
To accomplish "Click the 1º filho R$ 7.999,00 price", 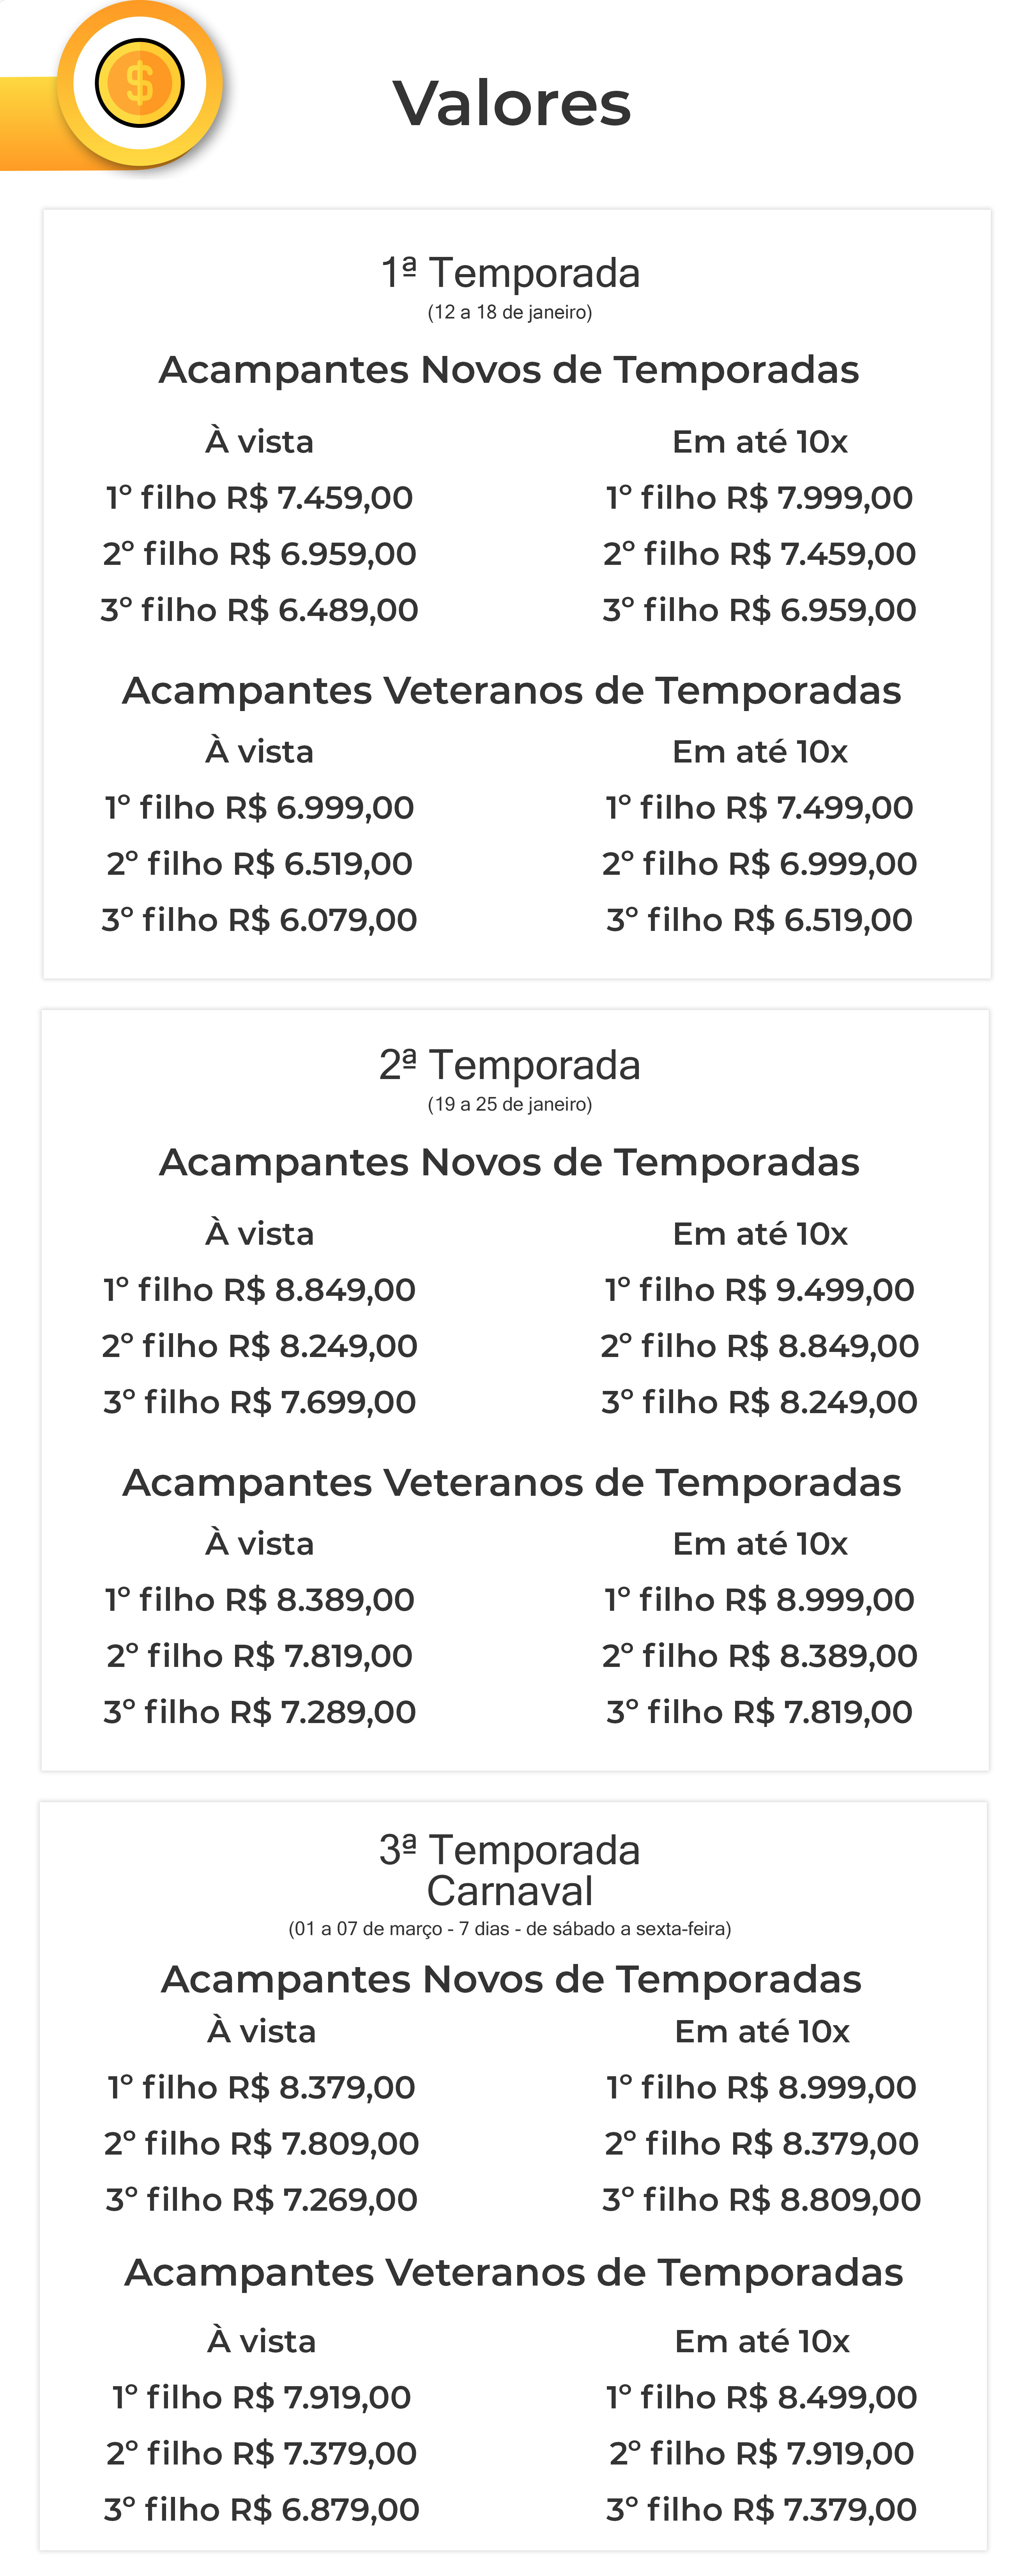I will coord(759,497).
